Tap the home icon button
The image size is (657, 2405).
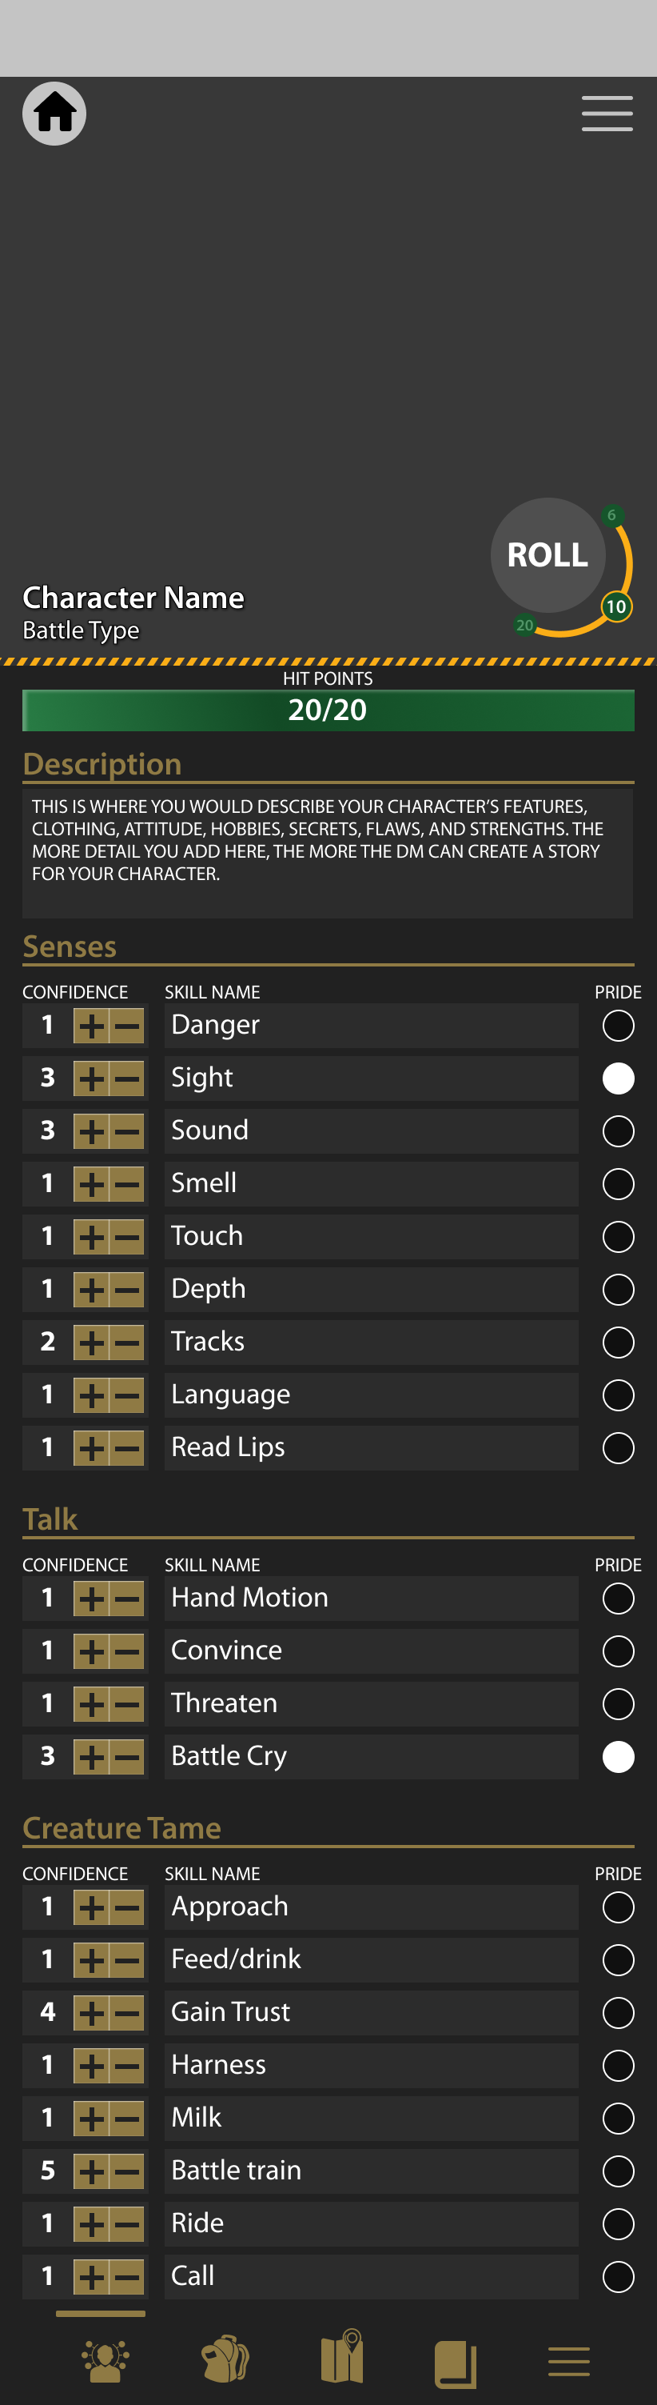(54, 114)
